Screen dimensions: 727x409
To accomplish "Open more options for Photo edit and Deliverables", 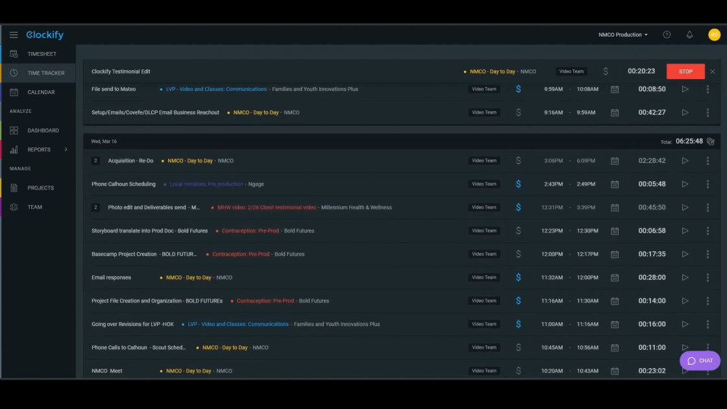I will [x=708, y=207].
